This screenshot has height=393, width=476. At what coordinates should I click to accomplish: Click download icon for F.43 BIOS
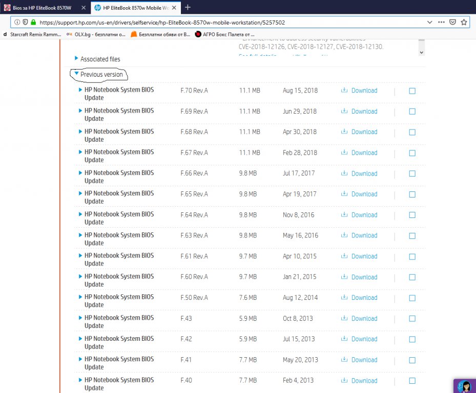pos(344,318)
